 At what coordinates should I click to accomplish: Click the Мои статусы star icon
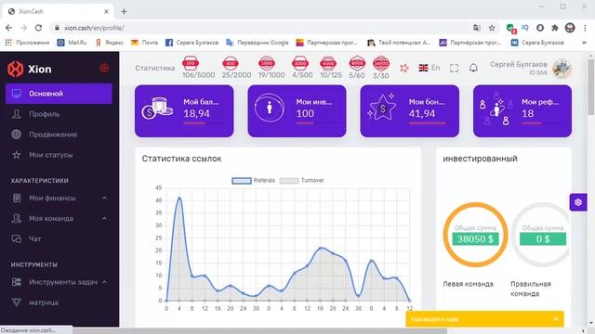click(17, 155)
